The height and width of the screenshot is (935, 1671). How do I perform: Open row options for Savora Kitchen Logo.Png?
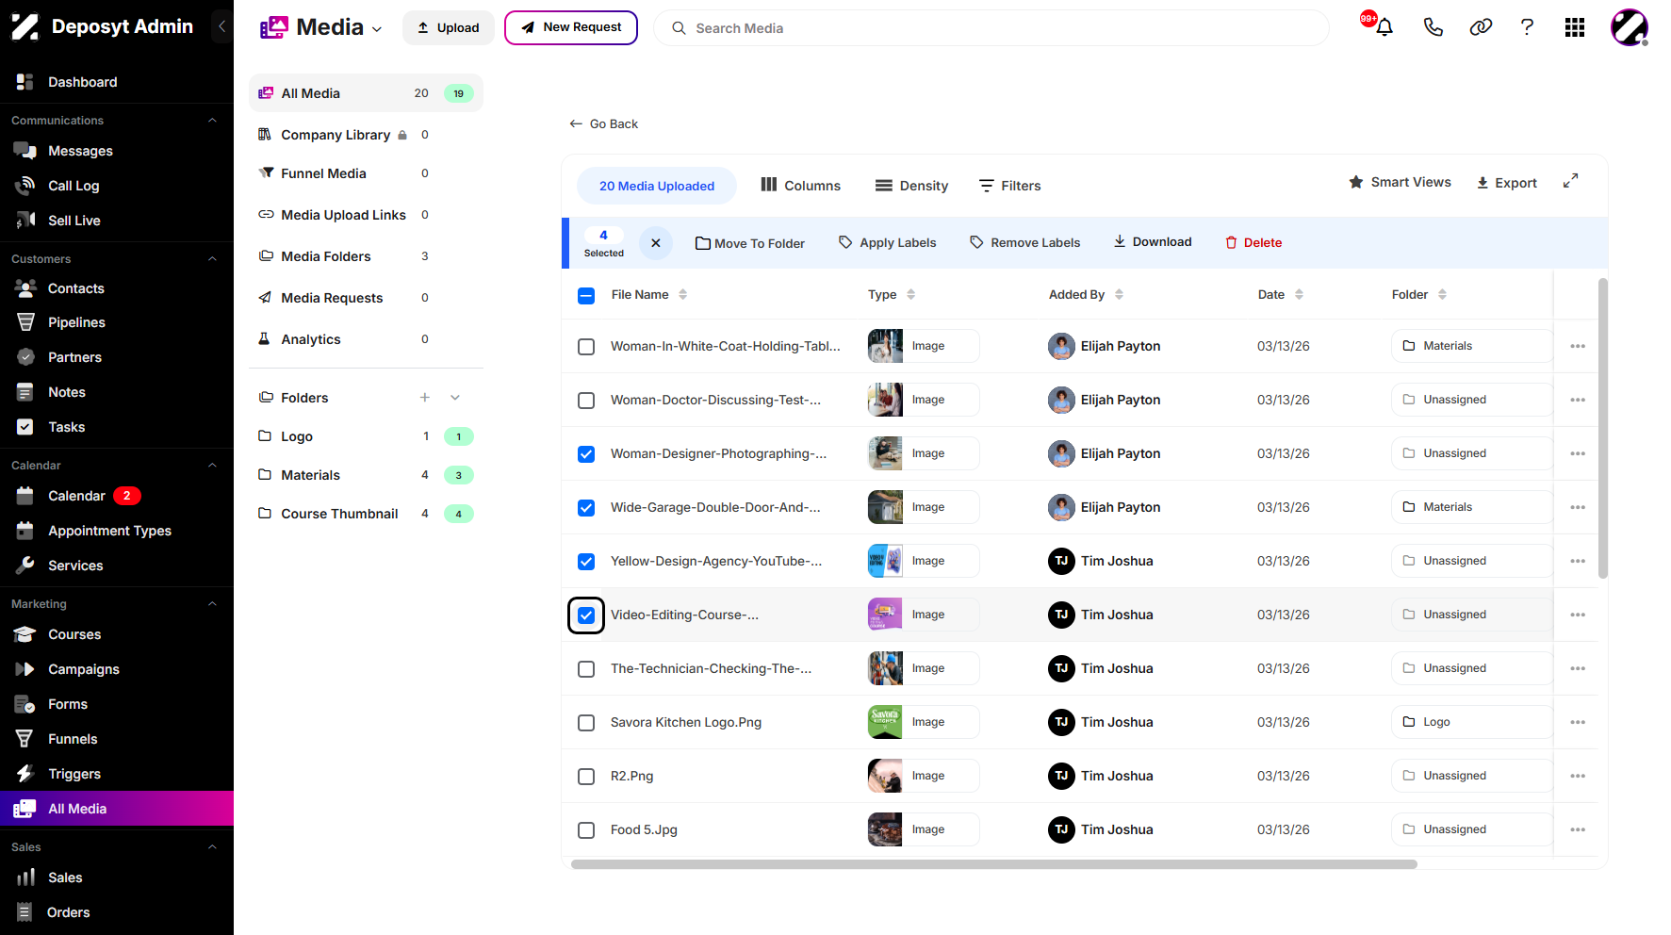[1578, 722]
